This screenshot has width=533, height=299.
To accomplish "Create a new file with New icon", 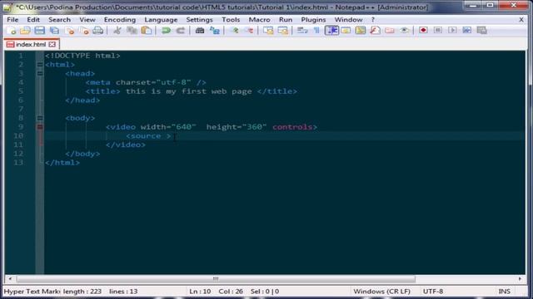I will click(11, 31).
